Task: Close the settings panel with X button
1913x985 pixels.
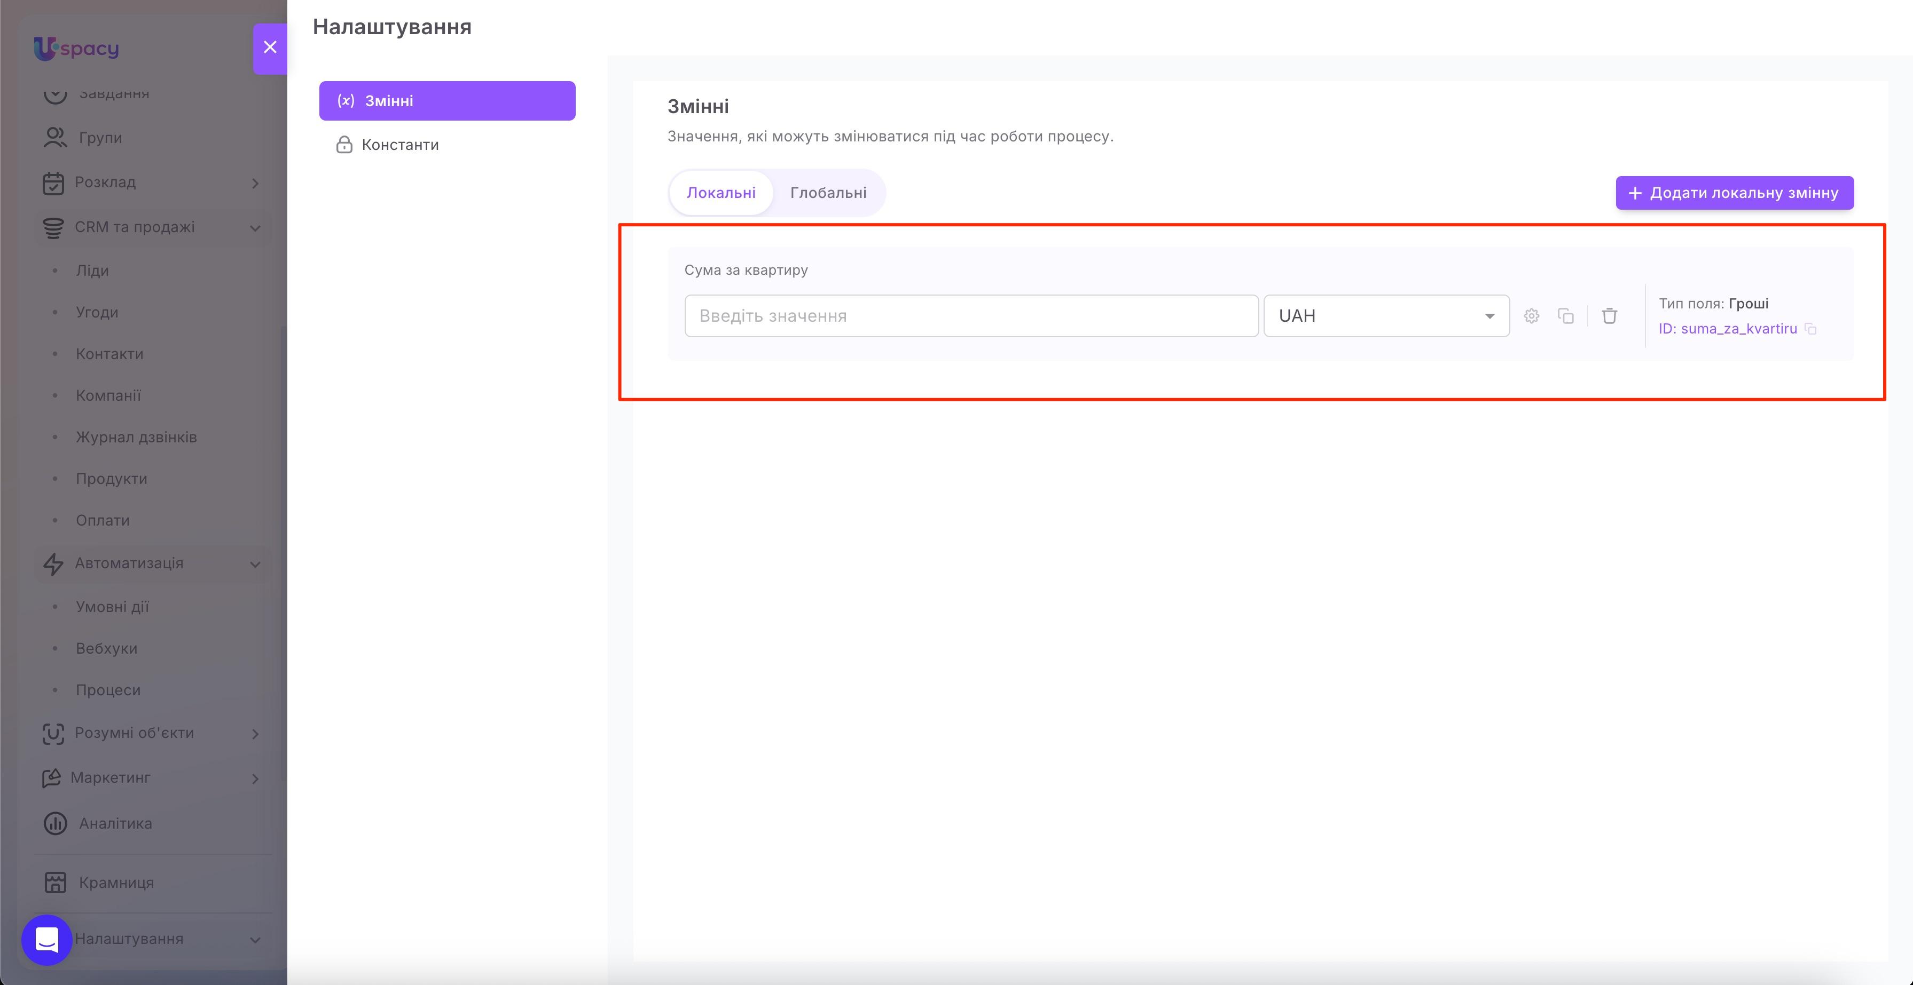Action: tap(270, 47)
